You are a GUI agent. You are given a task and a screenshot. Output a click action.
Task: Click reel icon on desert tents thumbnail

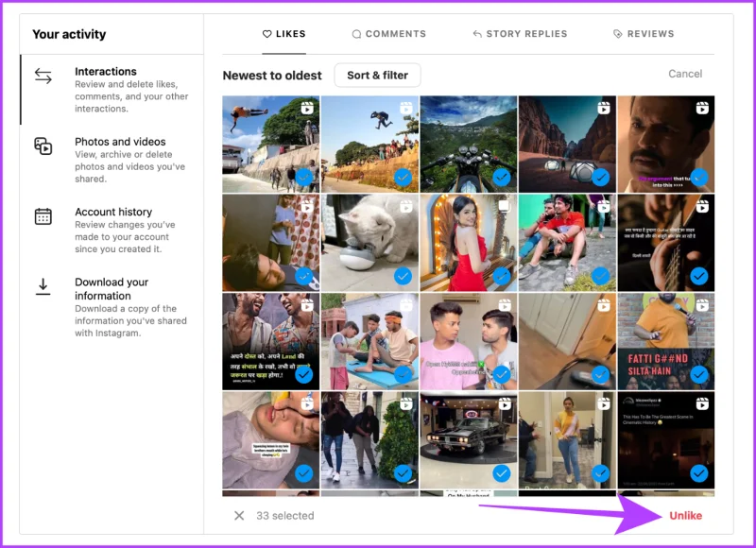pyautogui.click(x=604, y=108)
